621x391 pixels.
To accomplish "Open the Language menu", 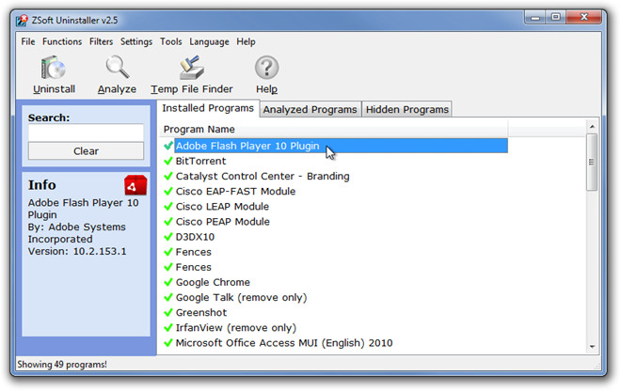I will click(209, 41).
